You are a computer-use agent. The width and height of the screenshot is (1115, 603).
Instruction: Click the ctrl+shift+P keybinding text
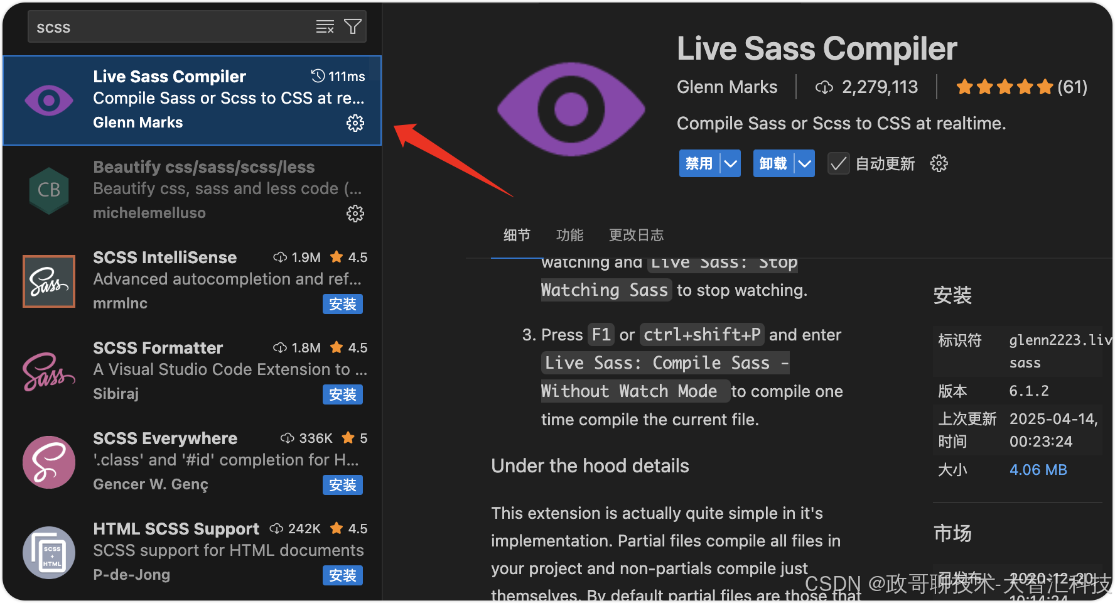(x=703, y=334)
